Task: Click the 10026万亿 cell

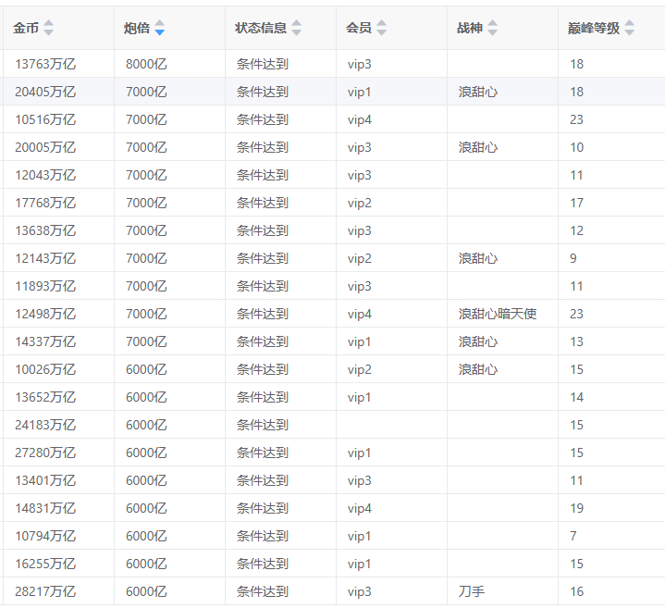Action: click(x=45, y=369)
